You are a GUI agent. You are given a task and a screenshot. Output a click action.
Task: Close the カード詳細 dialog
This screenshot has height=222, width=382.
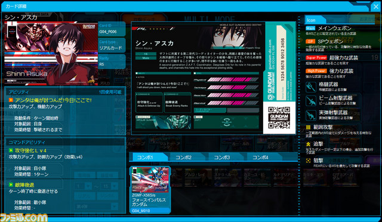click(x=376, y=7)
